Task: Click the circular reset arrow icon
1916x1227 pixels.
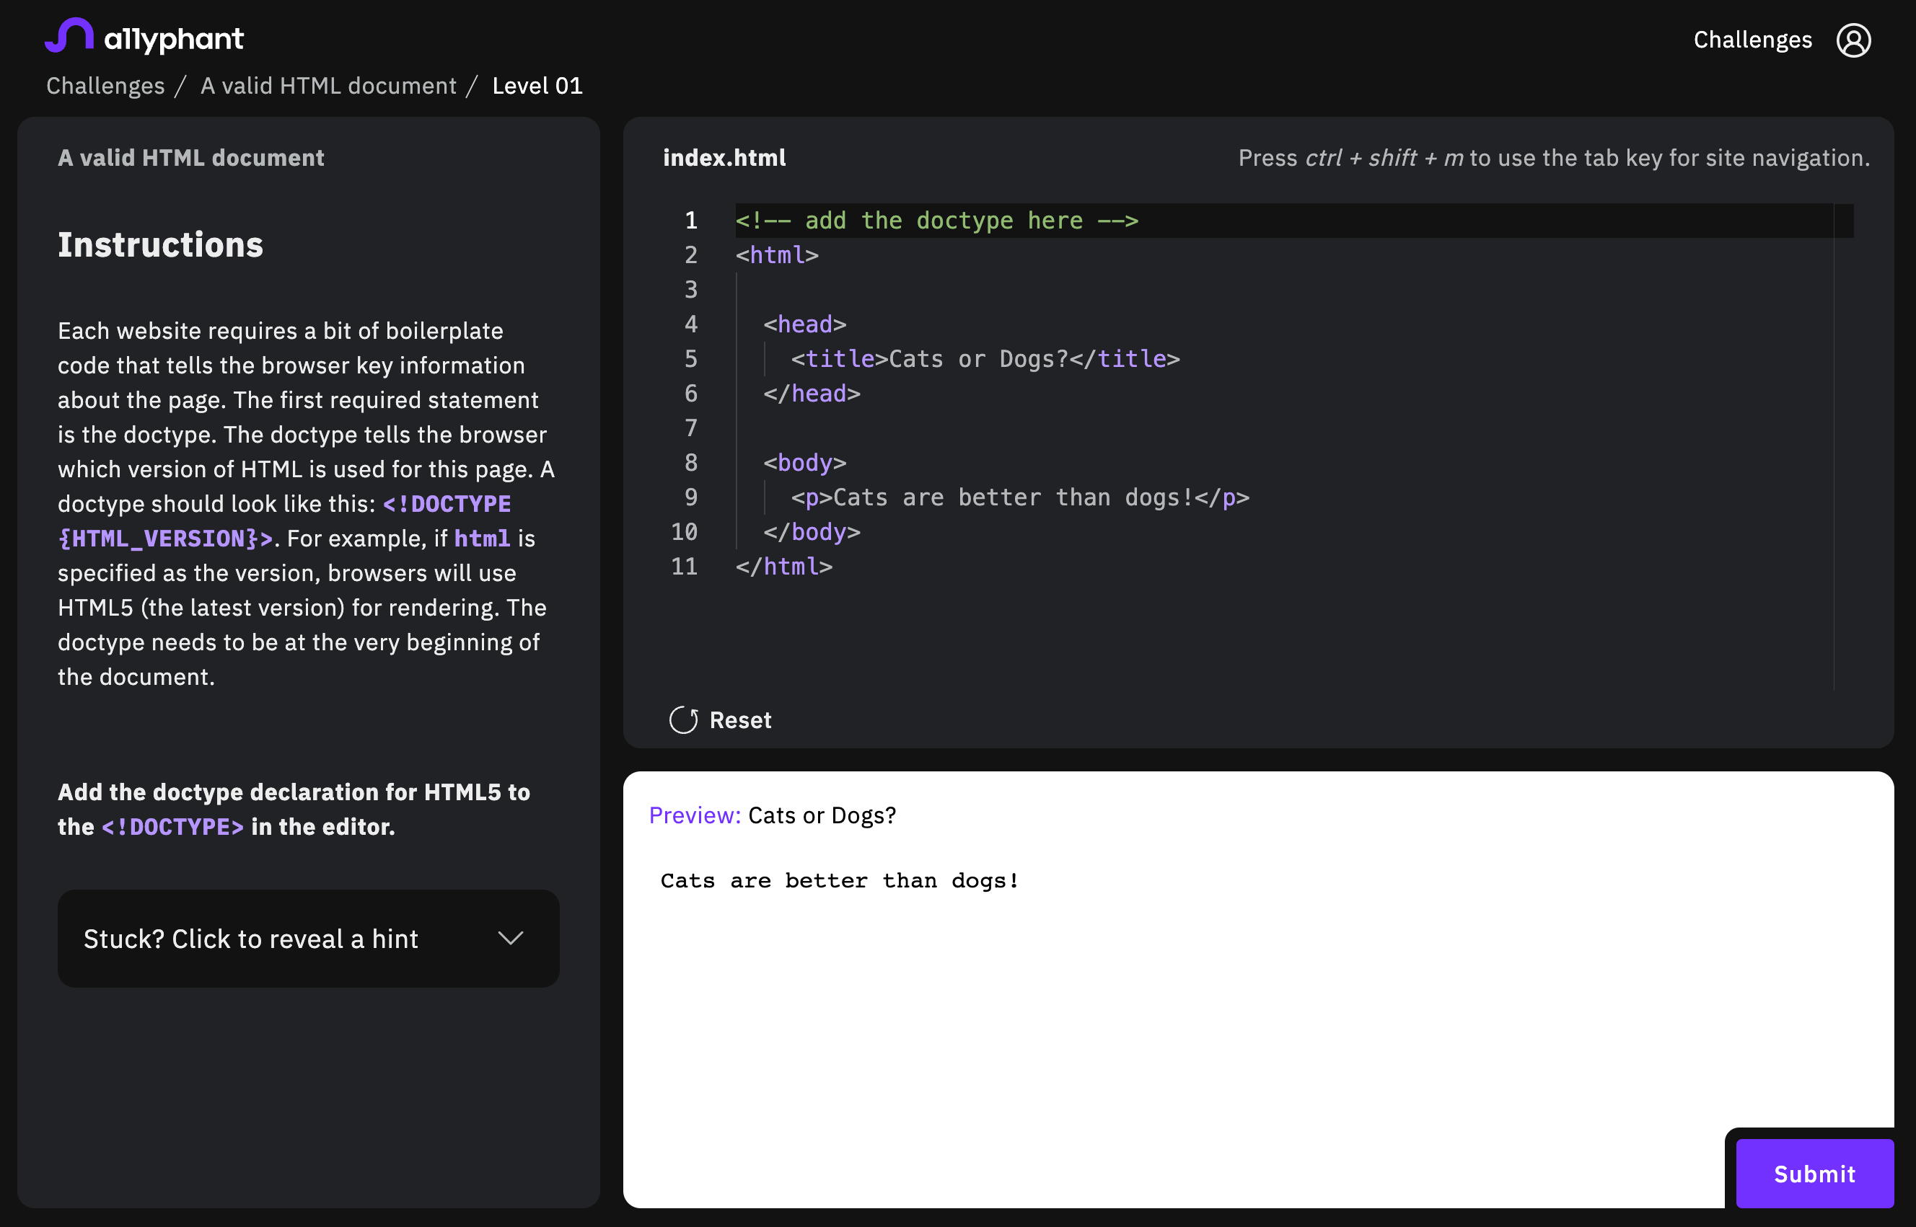Action: click(682, 719)
